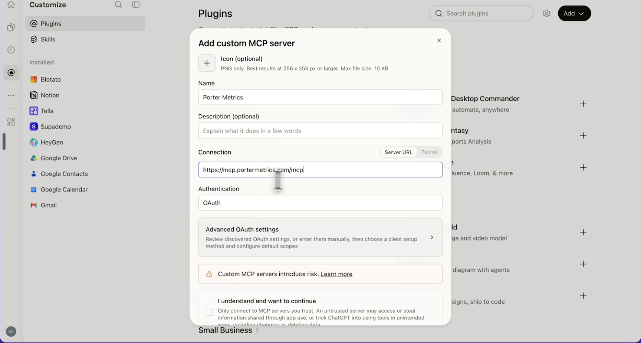
Task: Click the plus icon to upload server icon
Action: click(x=207, y=63)
